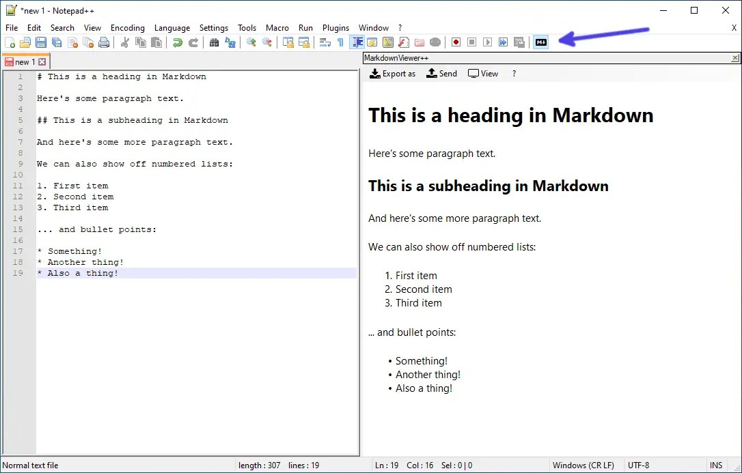Play back the recorded macro
The image size is (742, 473).
tap(487, 42)
